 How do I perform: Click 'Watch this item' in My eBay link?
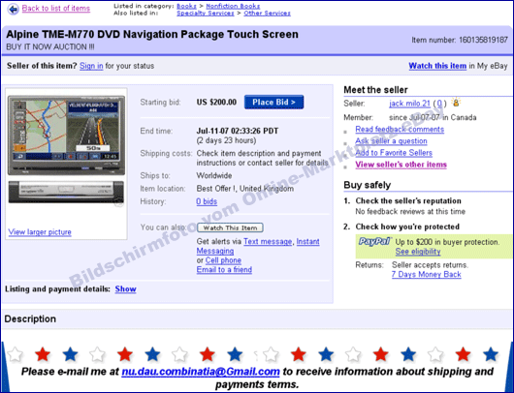point(437,66)
